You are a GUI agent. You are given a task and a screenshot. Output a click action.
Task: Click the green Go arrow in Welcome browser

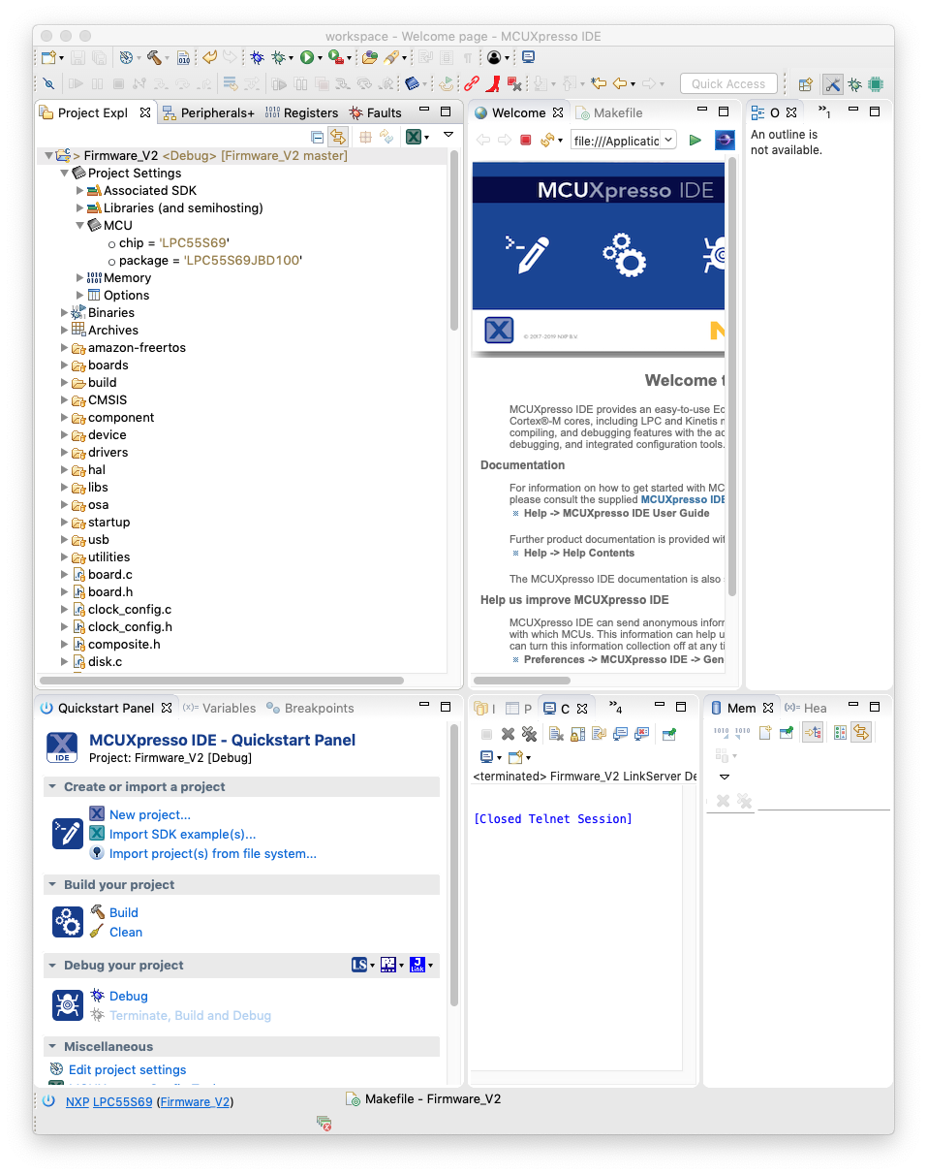point(695,141)
